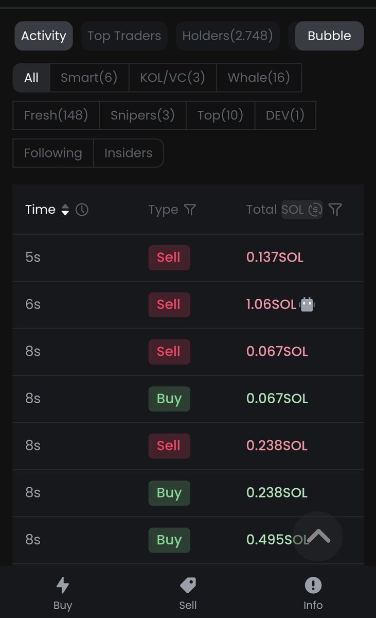Screen dimensions: 376x618
Task: Click the robot icon beside 1.06SOL
Action: (x=307, y=304)
